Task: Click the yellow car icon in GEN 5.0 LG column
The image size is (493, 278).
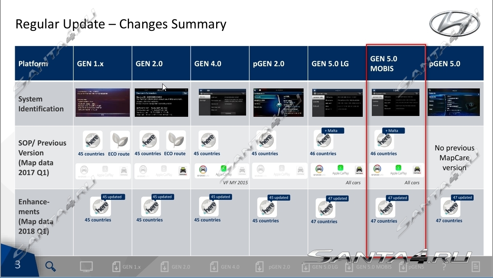Action: click(359, 169)
